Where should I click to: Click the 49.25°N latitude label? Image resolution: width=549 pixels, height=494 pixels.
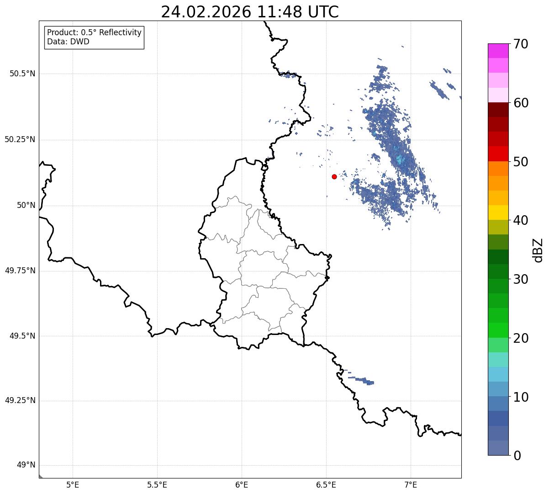coord(20,400)
